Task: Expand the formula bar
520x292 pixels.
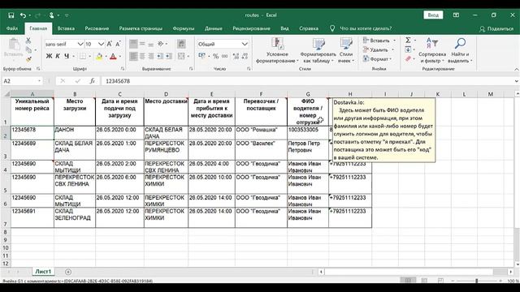Action: pyautogui.click(x=517, y=81)
